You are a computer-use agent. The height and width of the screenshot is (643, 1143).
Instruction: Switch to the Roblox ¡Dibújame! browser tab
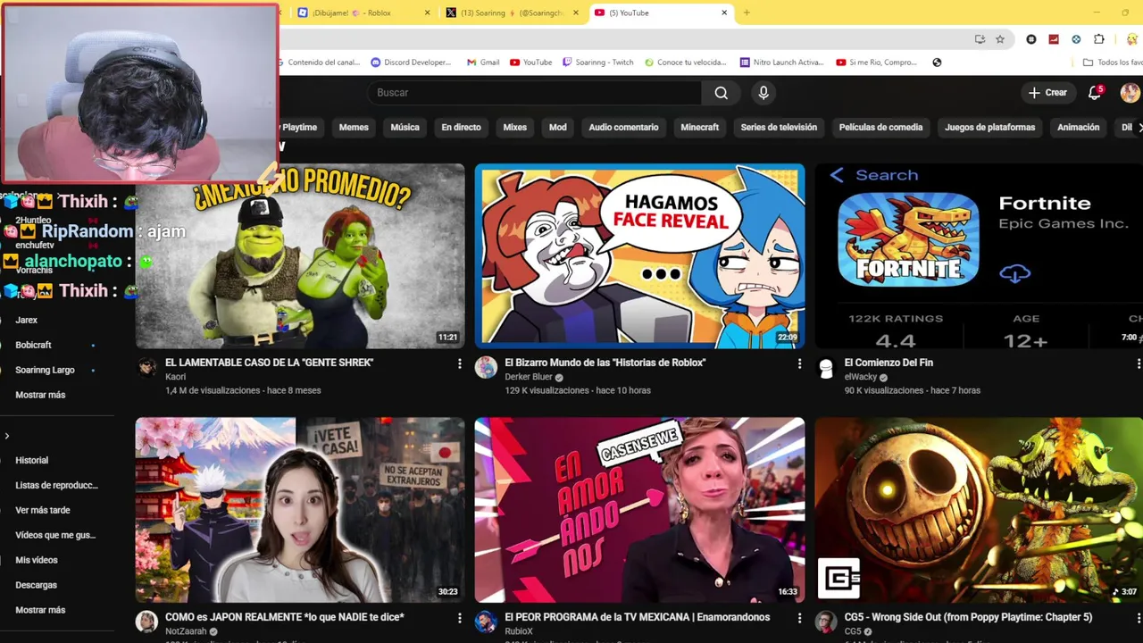364,13
